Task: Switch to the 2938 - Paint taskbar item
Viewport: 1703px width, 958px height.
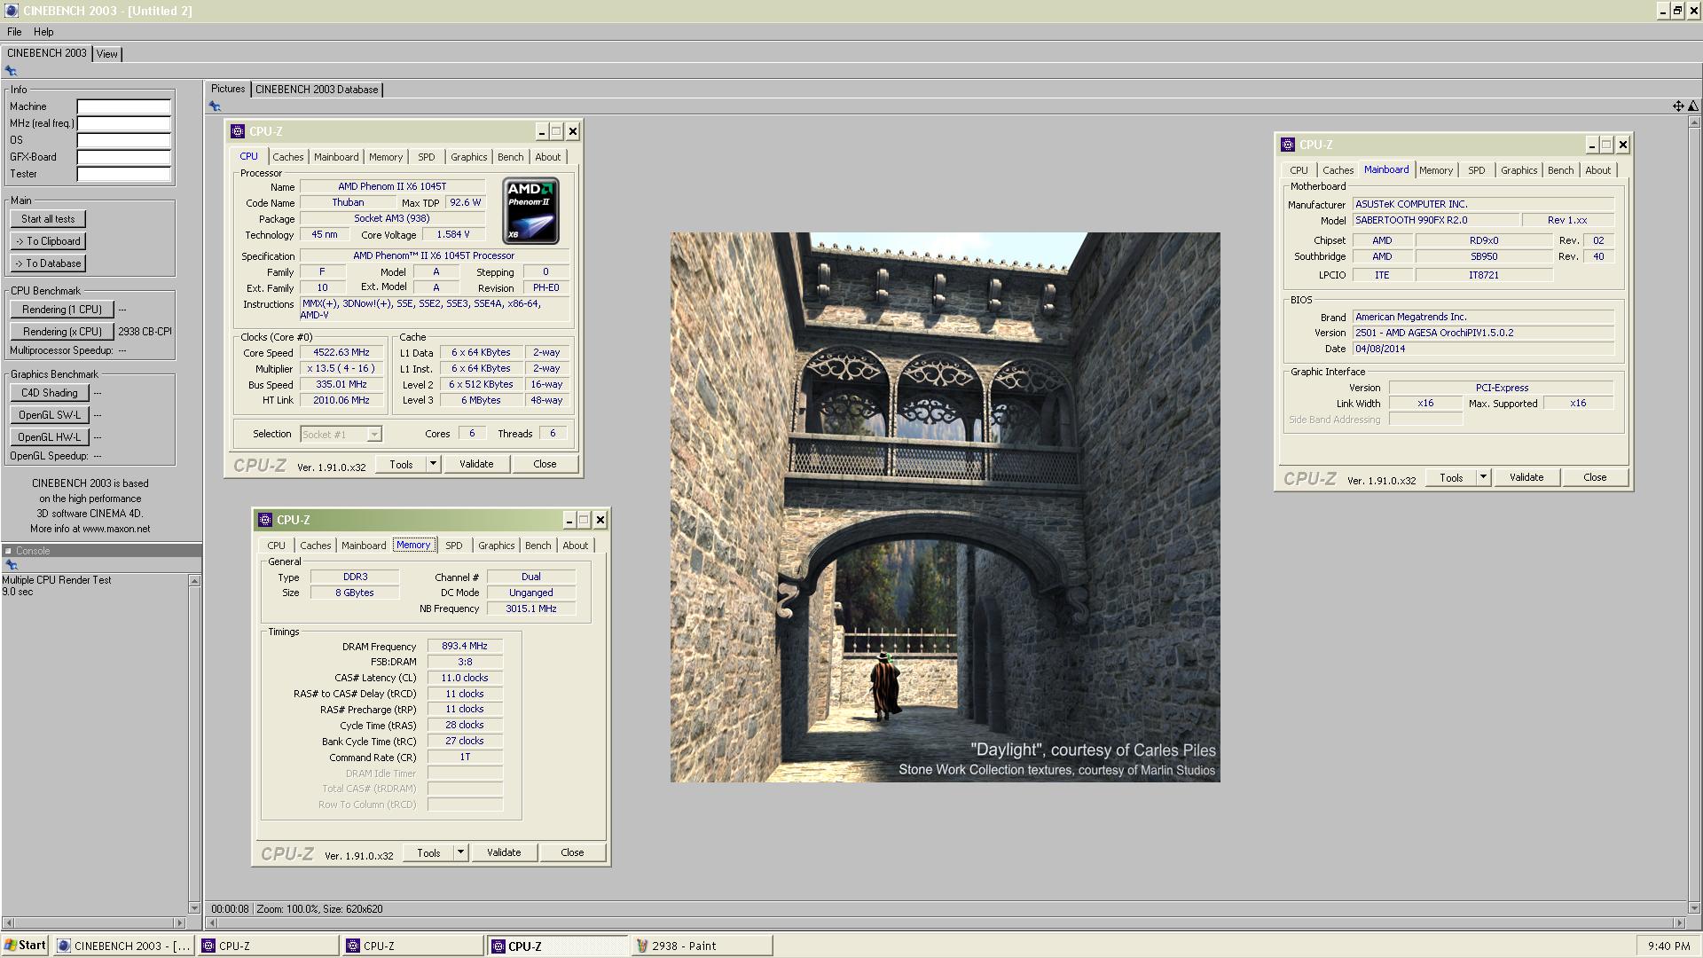Action: 702,946
